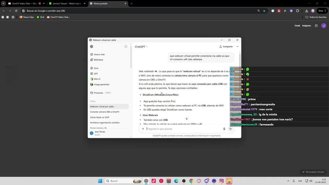This screenshot has height=185, width=329.
Task: Open Todos los favoritos folder
Action: tap(316, 17)
